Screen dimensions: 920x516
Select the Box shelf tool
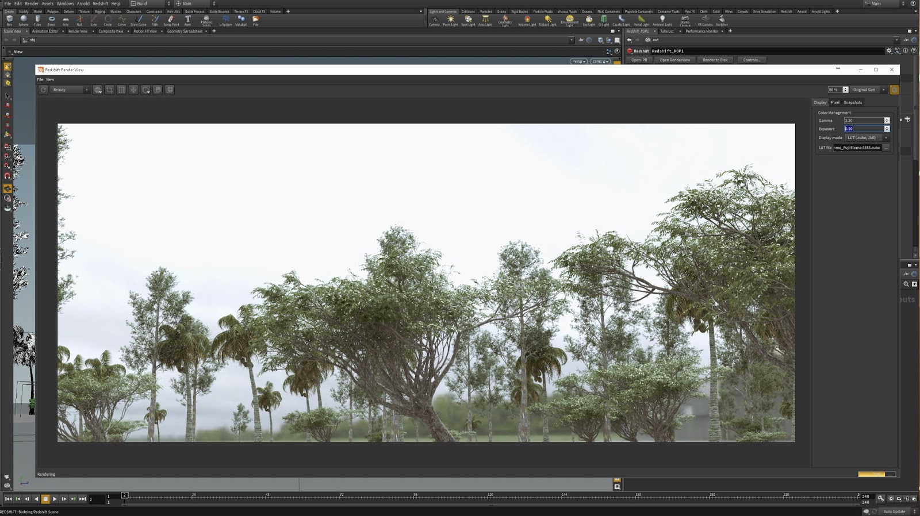9,21
